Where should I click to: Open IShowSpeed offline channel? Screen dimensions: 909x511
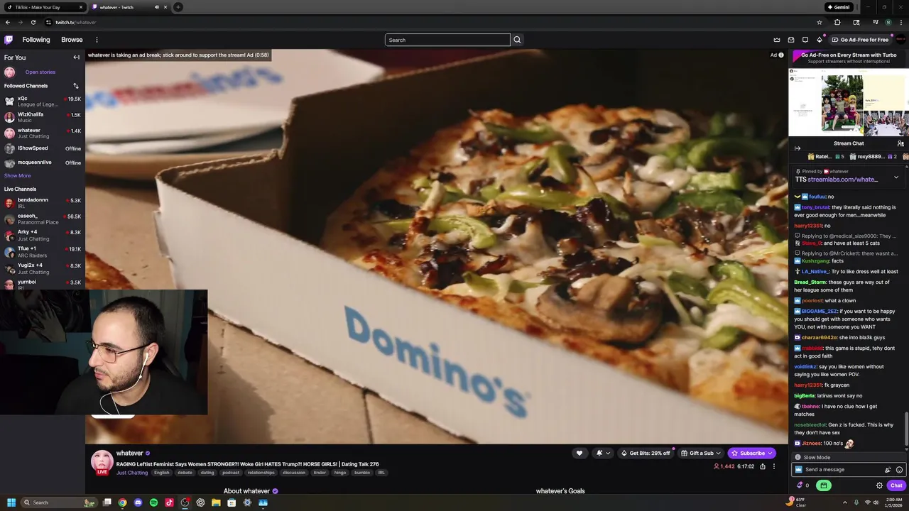(x=43, y=148)
